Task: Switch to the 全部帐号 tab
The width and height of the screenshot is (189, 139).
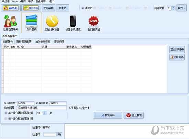Action: [8, 42]
